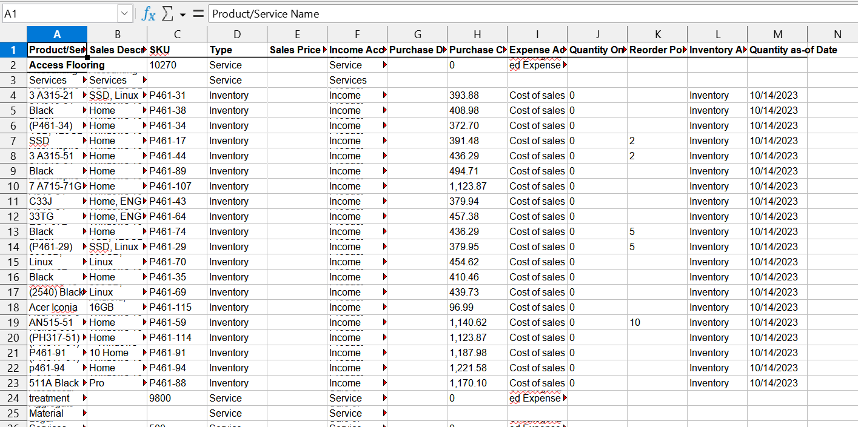Click the treatment cell in row 24

point(57,398)
